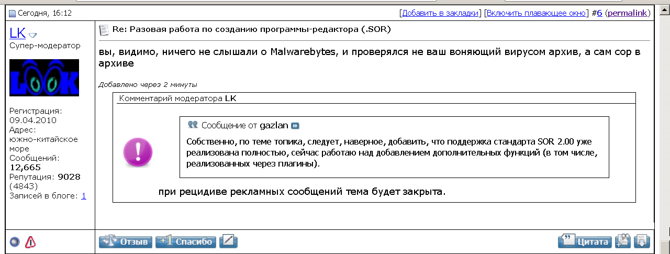Click the edit post pencil icon

[x=228, y=241]
